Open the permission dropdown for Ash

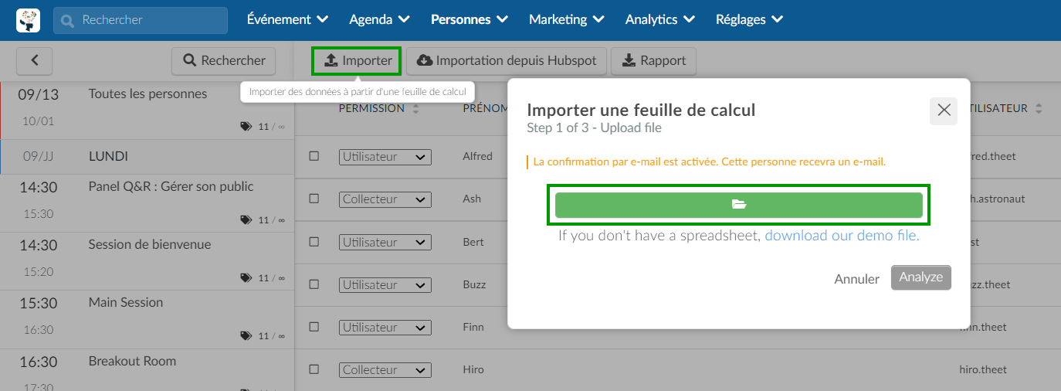385,199
